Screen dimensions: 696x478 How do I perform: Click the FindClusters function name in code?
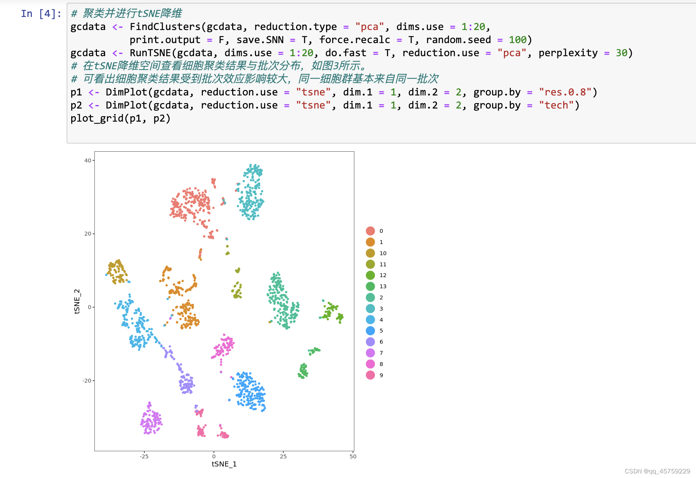pos(165,27)
